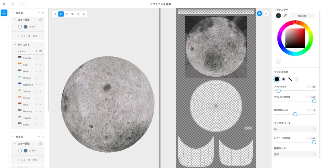Lock the Earth layer
This screenshot has height=168, width=321.
[36, 124]
